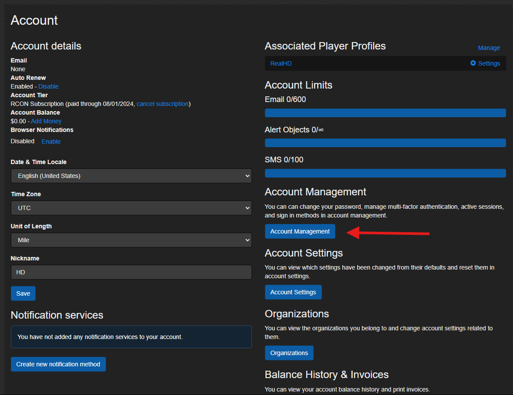Click the SMS 0/100 progress bar
The height and width of the screenshot is (395, 513).
[385, 173]
